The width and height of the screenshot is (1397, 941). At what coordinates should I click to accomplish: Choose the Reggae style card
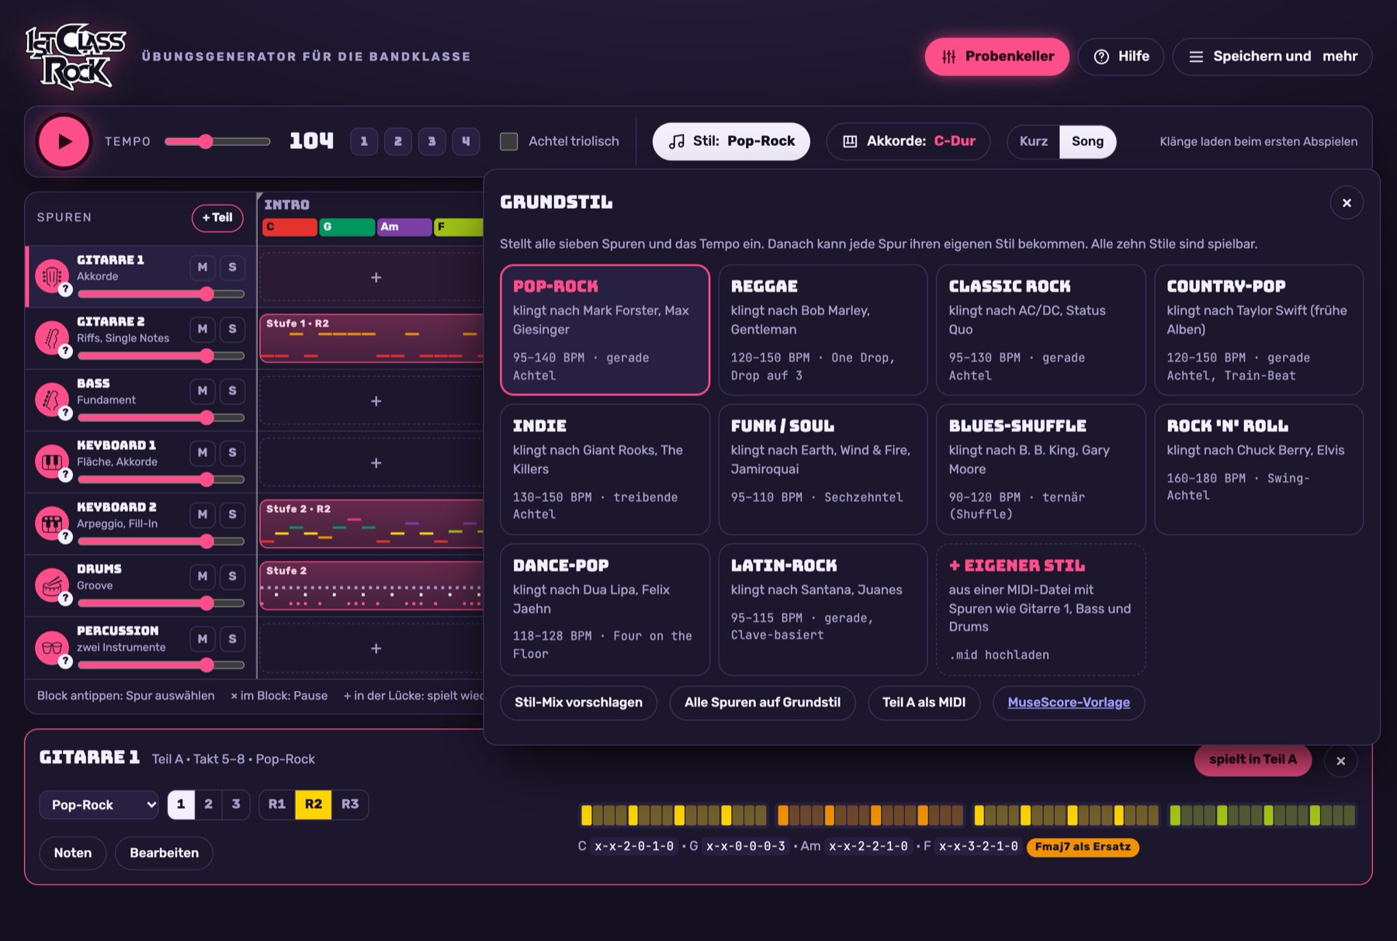pos(823,330)
